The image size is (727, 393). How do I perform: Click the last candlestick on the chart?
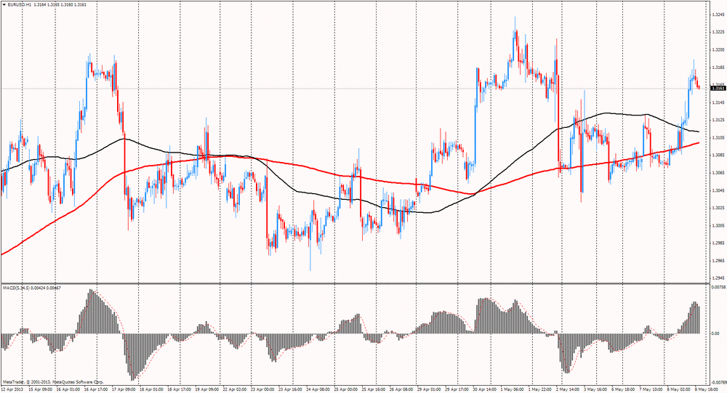[x=699, y=86]
